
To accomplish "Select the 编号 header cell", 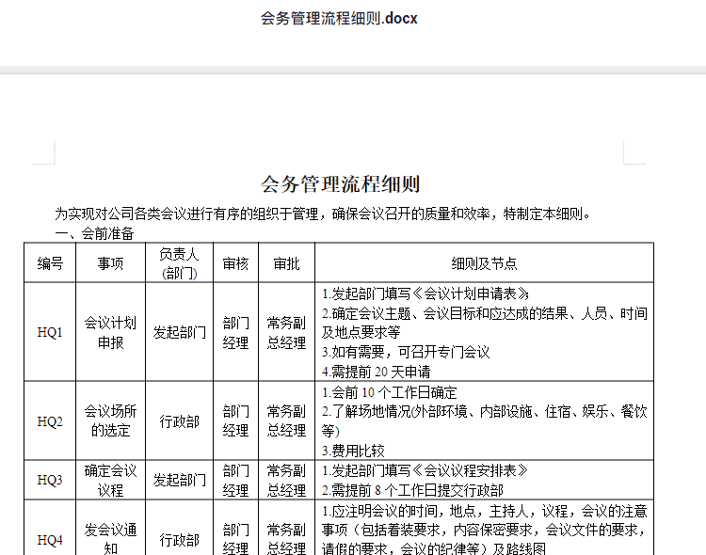I will (x=50, y=262).
